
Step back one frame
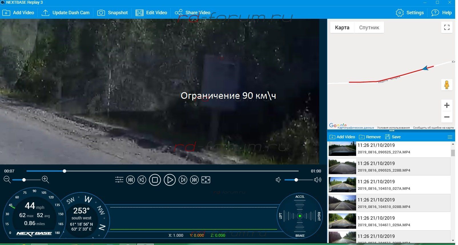point(142,180)
